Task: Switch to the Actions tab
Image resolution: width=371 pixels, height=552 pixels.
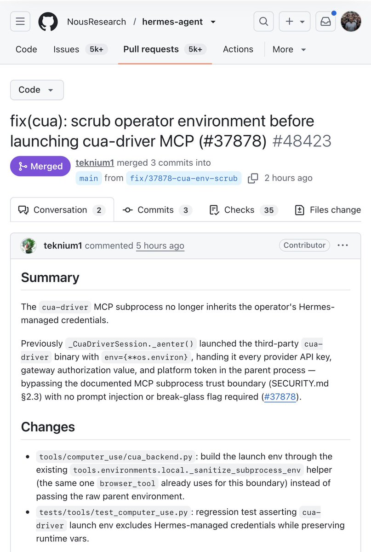Action: point(238,49)
